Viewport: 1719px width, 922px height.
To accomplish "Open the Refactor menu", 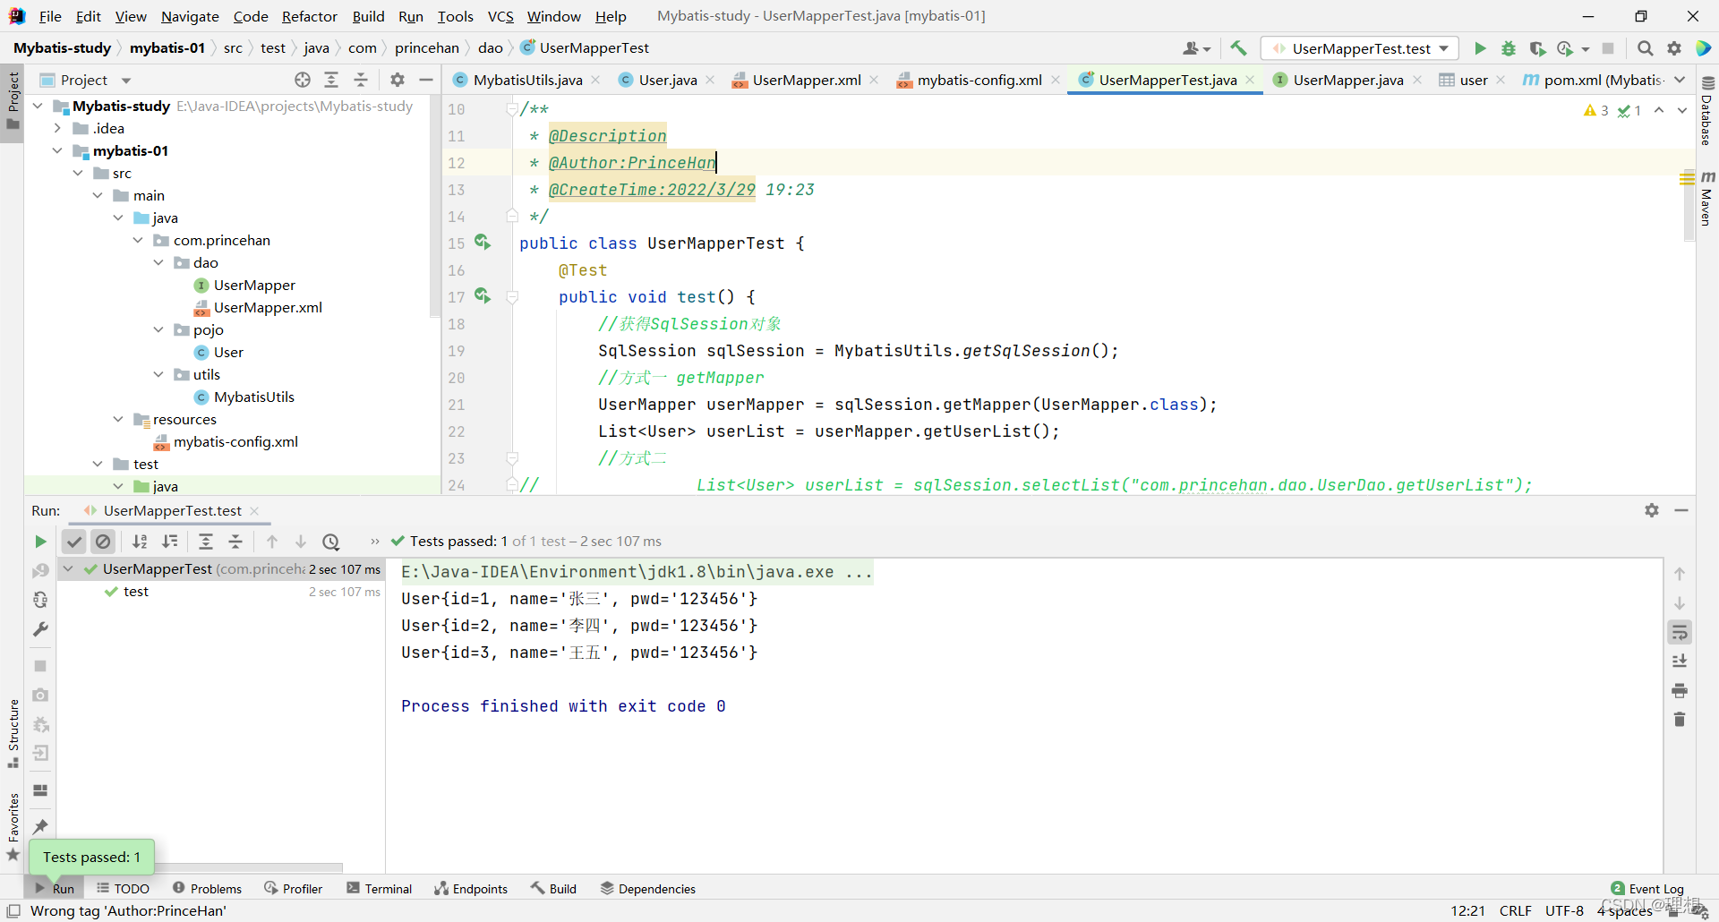I will pyautogui.click(x=310, y=16).
